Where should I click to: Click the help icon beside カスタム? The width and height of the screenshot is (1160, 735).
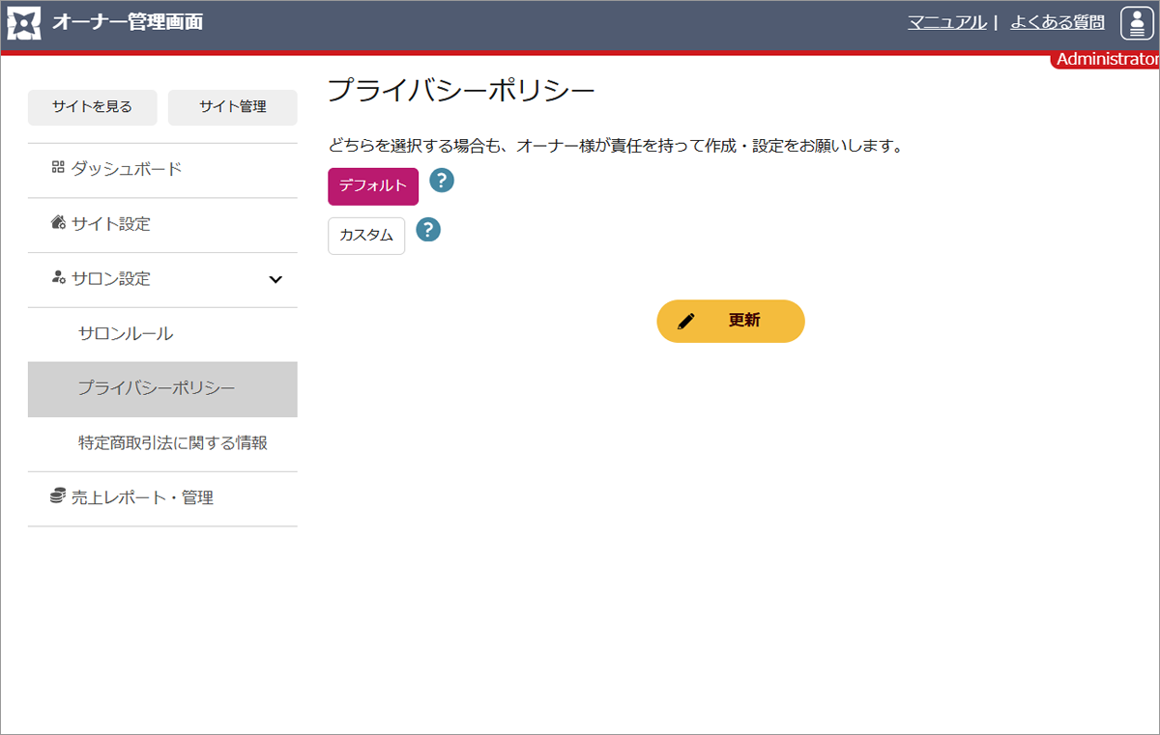tap(428, 230)
